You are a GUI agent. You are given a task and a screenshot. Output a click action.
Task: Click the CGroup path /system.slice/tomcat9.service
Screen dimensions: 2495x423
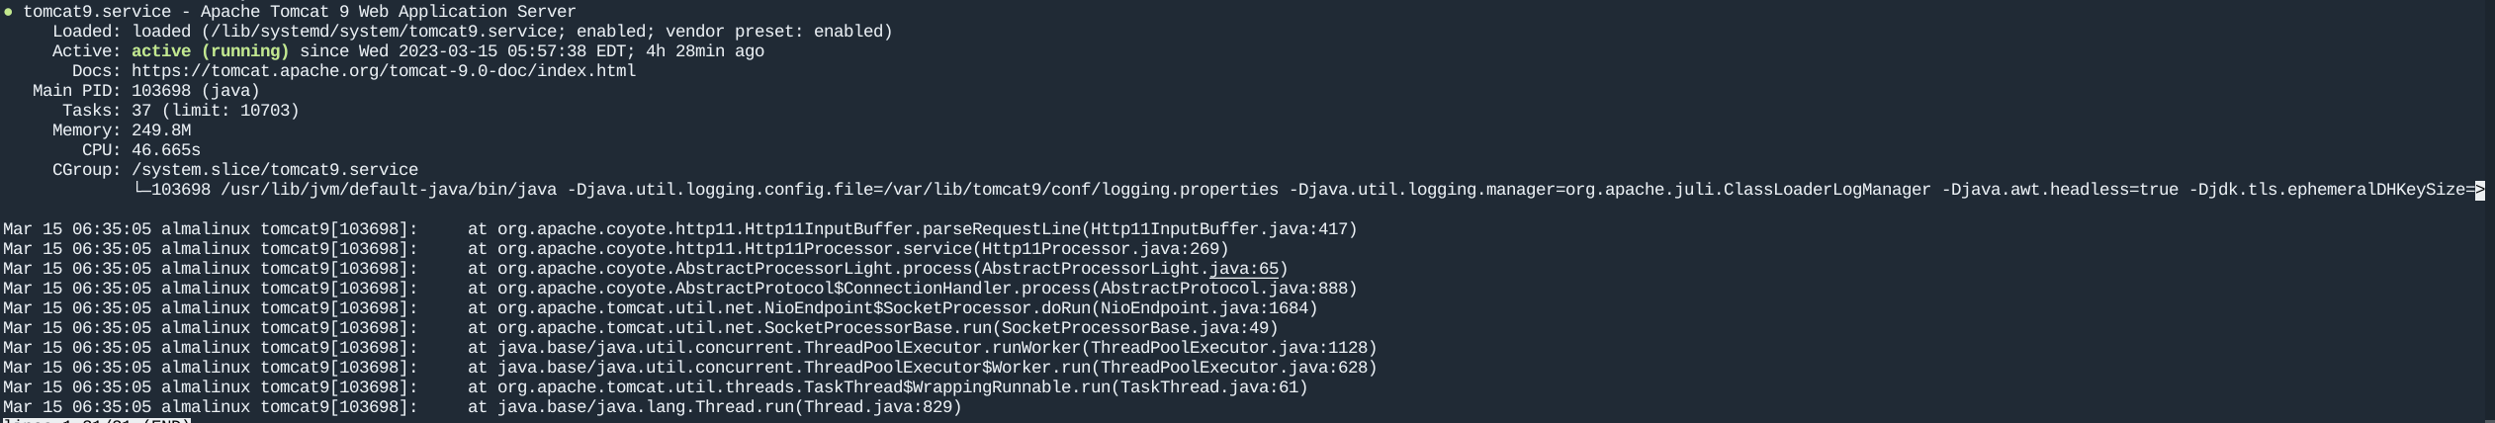275,170
